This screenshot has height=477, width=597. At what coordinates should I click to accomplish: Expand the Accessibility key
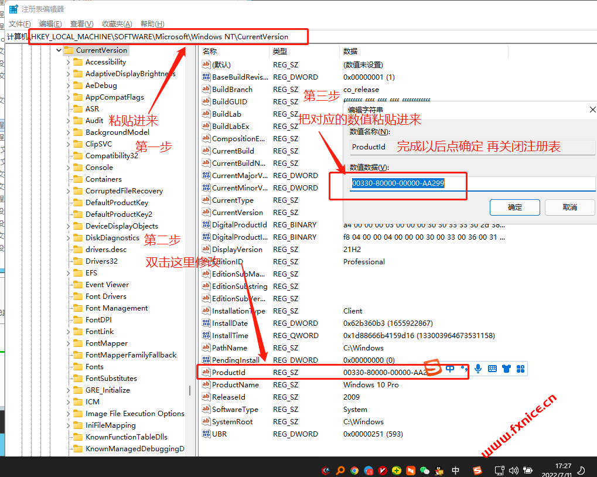click(x=68, y=62)
